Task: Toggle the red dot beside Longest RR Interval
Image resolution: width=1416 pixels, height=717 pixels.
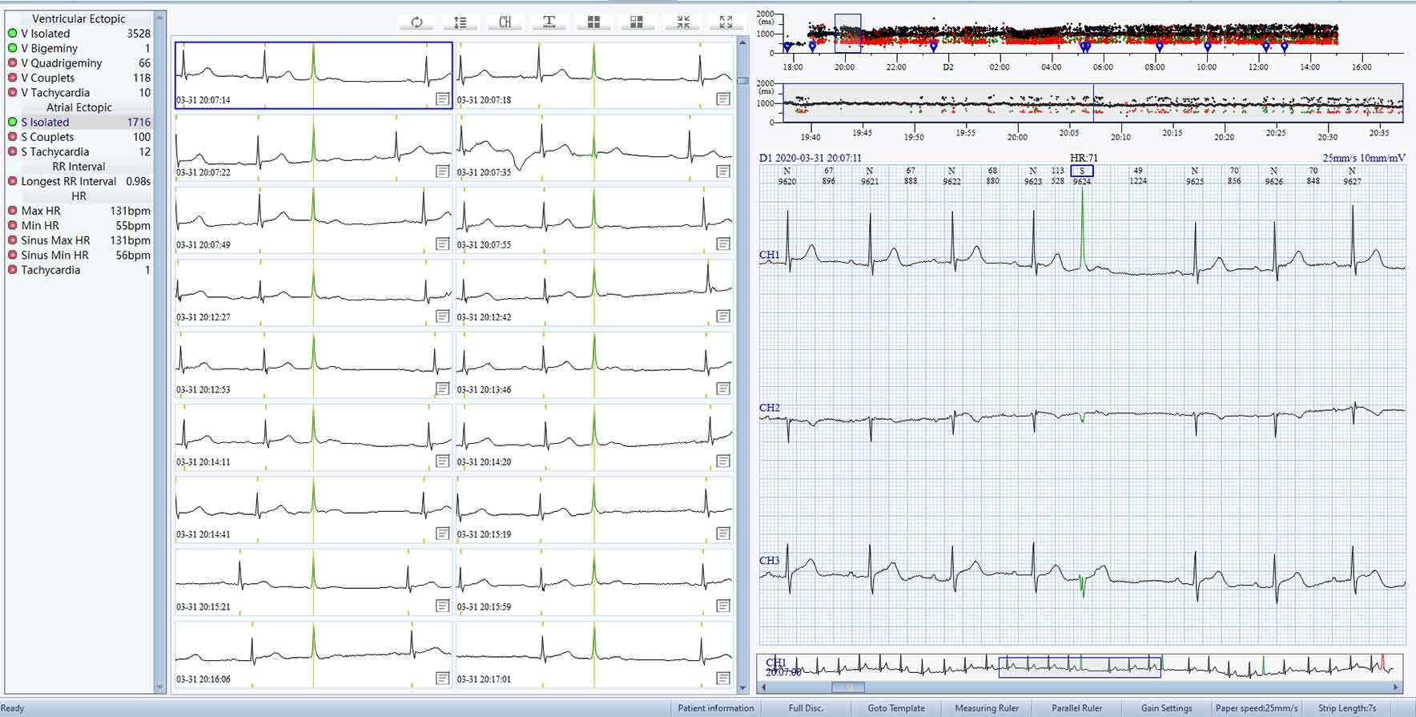Action: point(12,181)
